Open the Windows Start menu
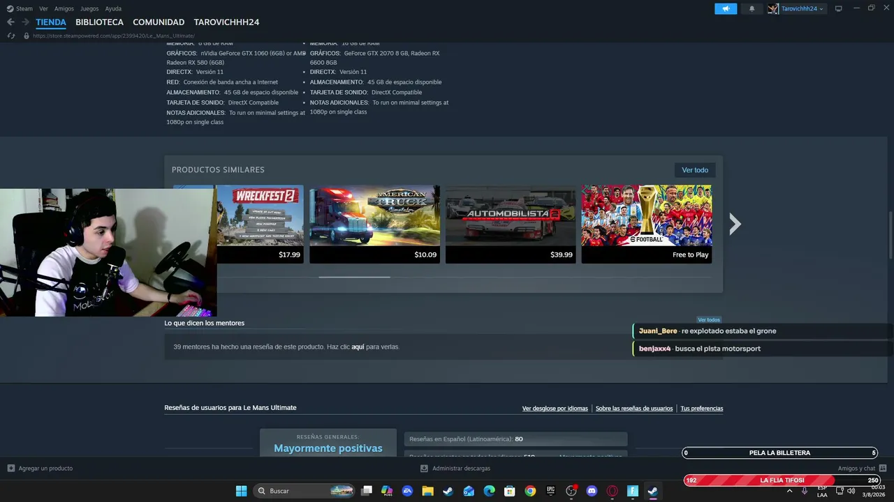894x502 pixels. tap(241, 491)
